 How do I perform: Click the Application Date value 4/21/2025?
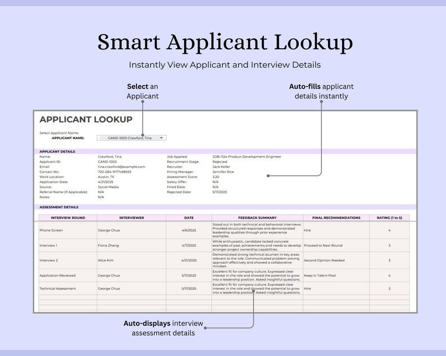[x=106, y=182]
